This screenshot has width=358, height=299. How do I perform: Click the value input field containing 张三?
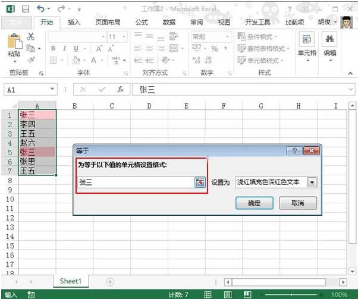136,182
